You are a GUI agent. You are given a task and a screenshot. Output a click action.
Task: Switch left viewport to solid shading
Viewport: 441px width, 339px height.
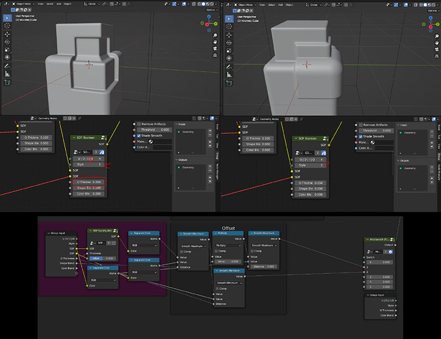(204, 4)
